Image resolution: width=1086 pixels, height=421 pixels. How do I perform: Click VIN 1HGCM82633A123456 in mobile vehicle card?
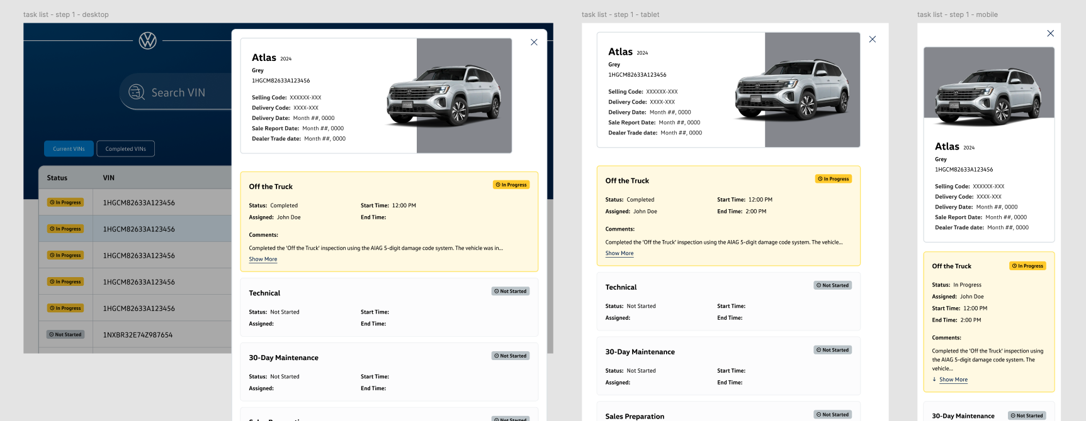(964, 170)
